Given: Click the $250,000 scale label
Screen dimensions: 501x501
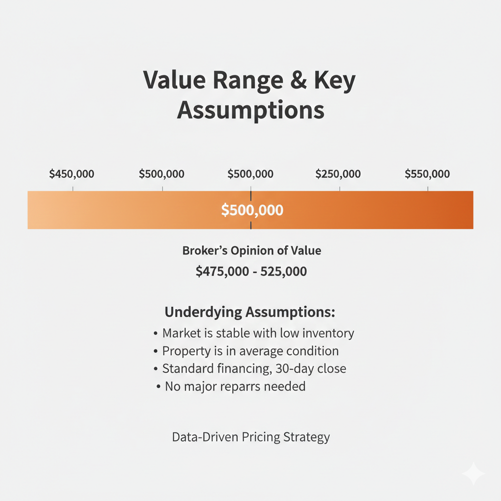Looking at the screenshot, I should pyautogui.click(x=338, y=174).
